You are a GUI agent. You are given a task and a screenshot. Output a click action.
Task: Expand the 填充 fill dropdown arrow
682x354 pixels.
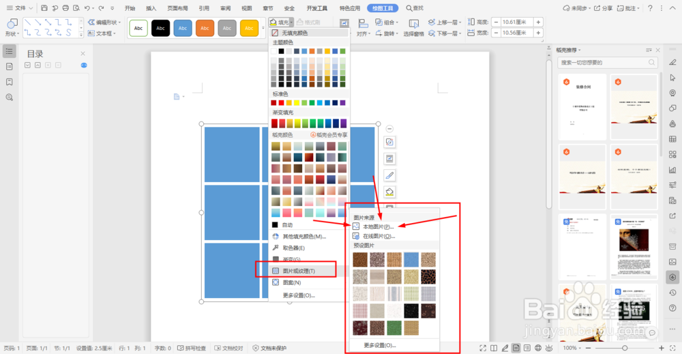pos(292,23)
